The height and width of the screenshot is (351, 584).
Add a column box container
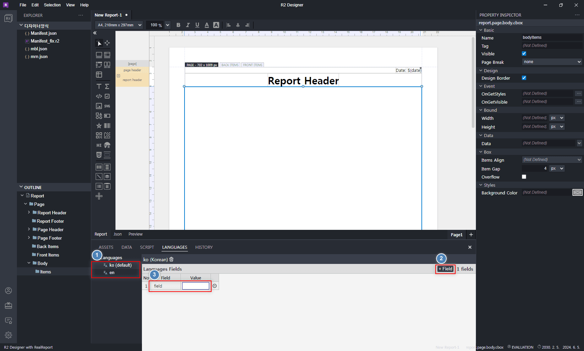99,167
